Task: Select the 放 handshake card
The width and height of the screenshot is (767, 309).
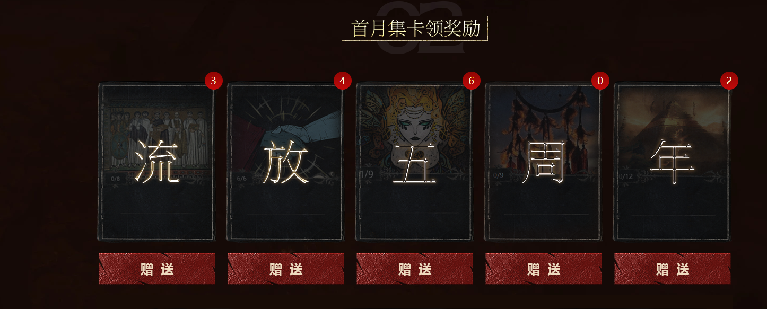Action: [285, 162]
